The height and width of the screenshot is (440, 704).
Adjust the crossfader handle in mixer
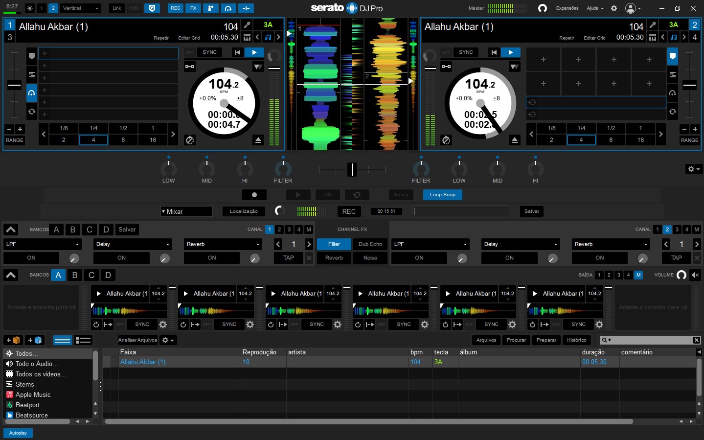point(352,169)
